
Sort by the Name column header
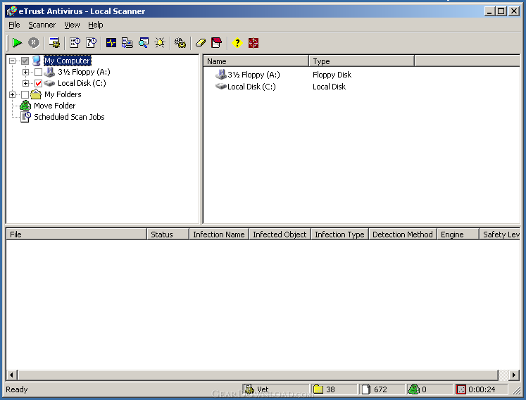pyautogui.click(x=256, y=61)
